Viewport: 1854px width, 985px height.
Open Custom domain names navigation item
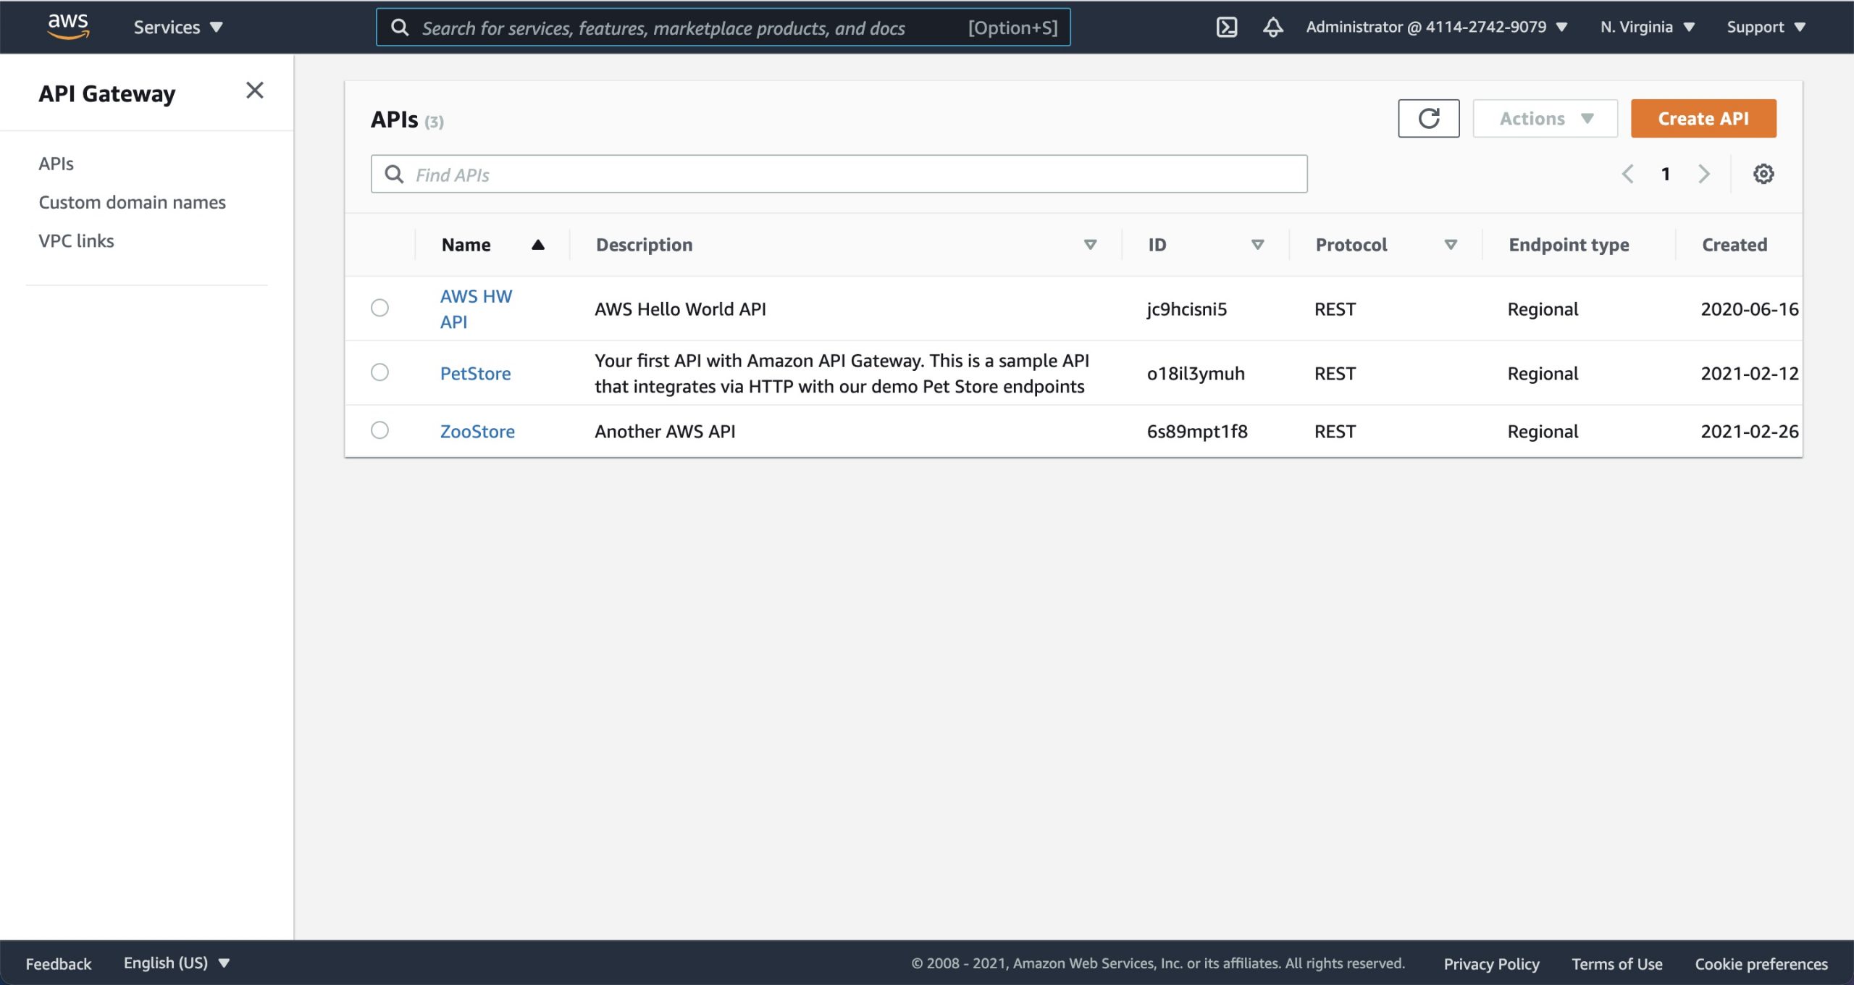[132, 202]
